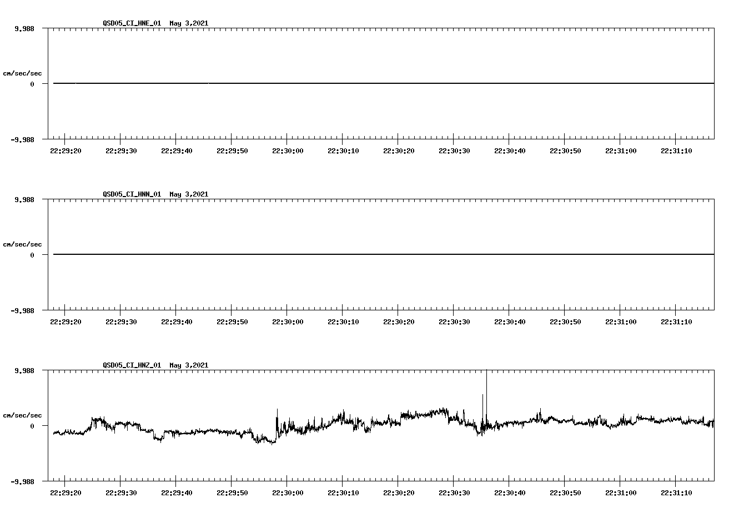Viewport: 754px width, 513px height.
Task: Click the 22:31:10 time label under the middle plot
Action: pos(676,320)
